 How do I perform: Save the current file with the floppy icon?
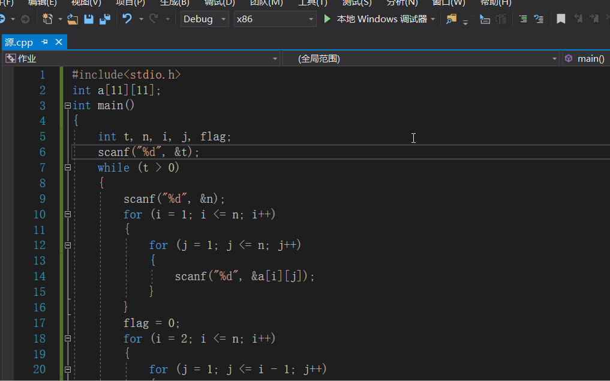pos(89,19)
